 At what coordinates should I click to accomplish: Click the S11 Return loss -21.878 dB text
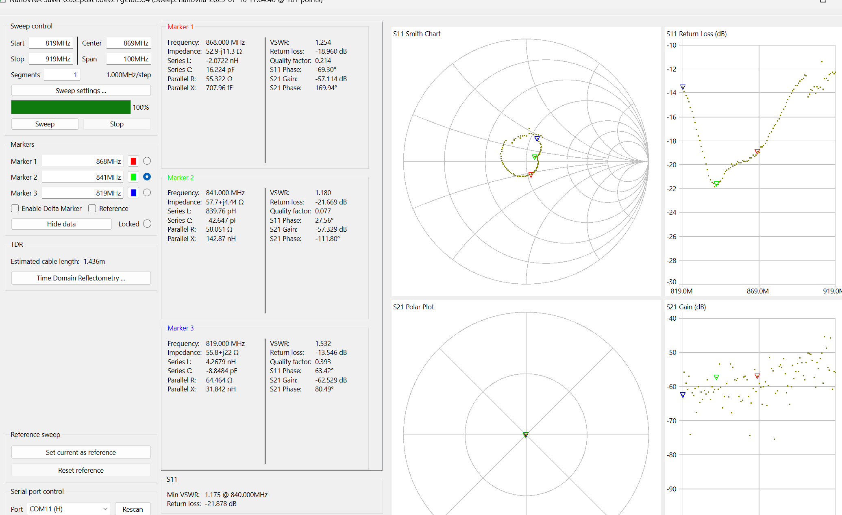pos(202,504)
